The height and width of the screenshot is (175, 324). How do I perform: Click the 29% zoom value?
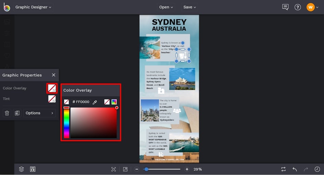click(198, 169)
